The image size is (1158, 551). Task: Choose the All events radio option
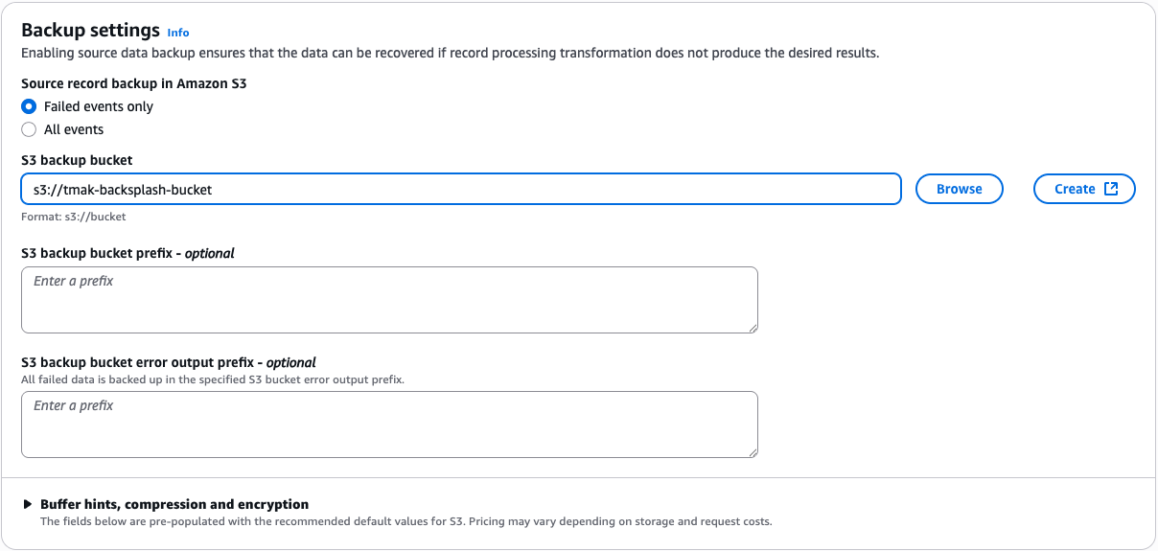coord(29,129)
